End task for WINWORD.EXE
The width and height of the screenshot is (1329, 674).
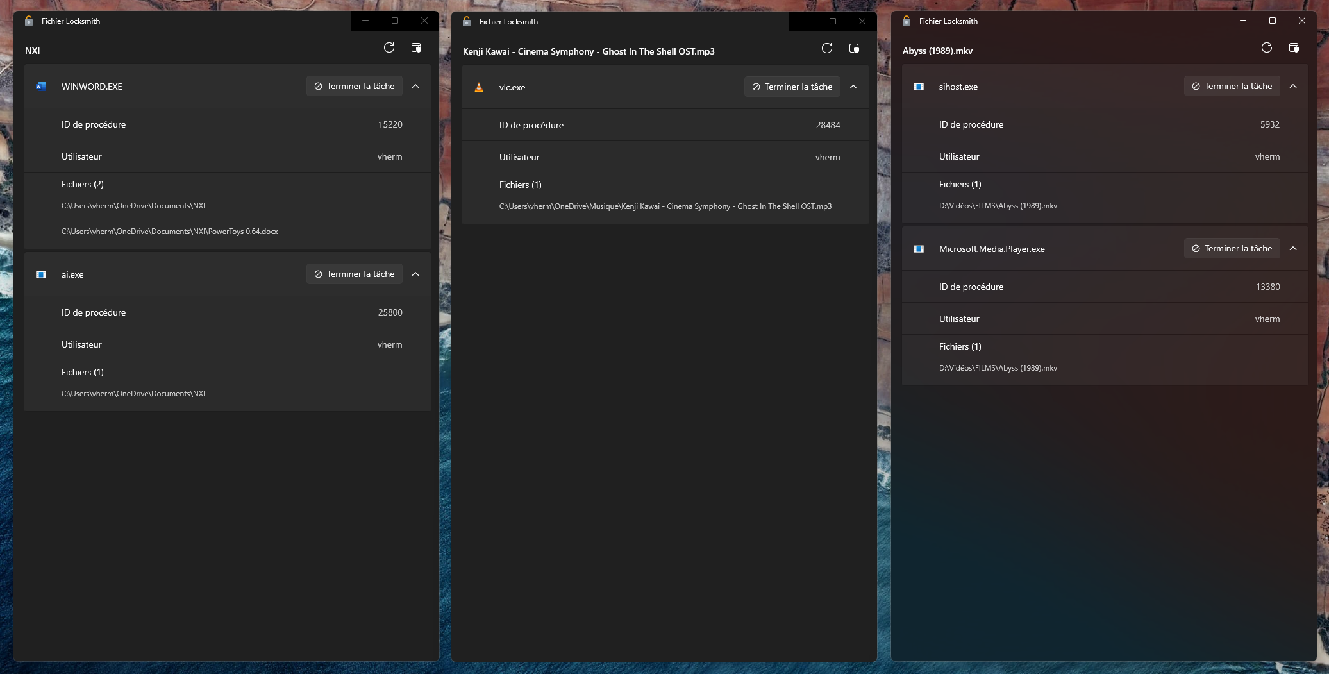click(x=355, y=86)
